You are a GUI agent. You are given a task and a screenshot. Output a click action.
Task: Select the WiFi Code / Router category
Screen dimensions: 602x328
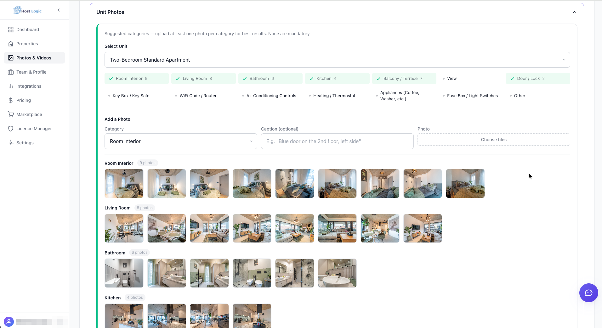pos(203,96)
